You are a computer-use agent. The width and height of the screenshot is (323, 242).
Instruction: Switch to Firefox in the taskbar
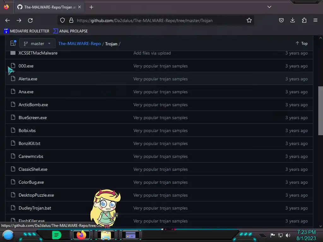[x=81, y=235]
